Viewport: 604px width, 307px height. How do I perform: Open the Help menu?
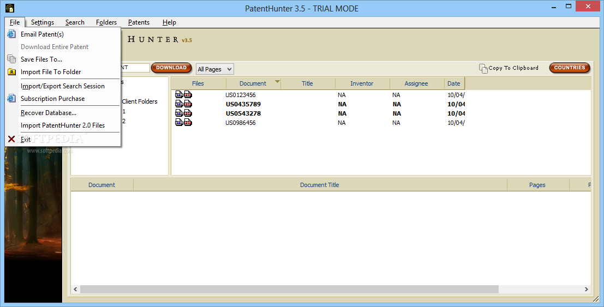(169, 22)
